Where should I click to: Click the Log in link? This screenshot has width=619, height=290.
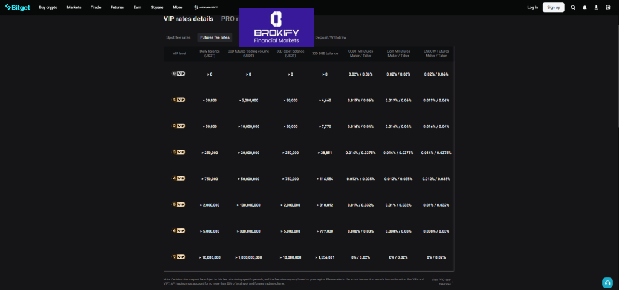(532, 7)
